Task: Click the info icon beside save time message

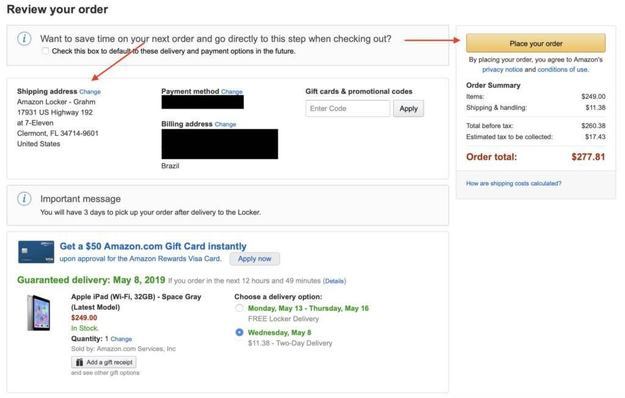Action: point(24,38)
